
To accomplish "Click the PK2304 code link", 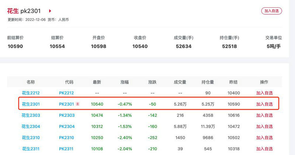I will point(66,126).
